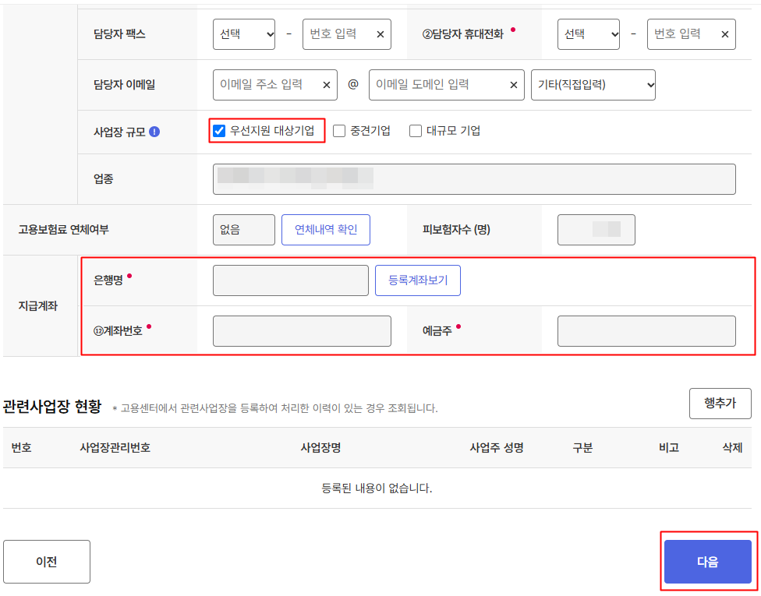
Task: Go back with the 이전 button
Action: 47,562
